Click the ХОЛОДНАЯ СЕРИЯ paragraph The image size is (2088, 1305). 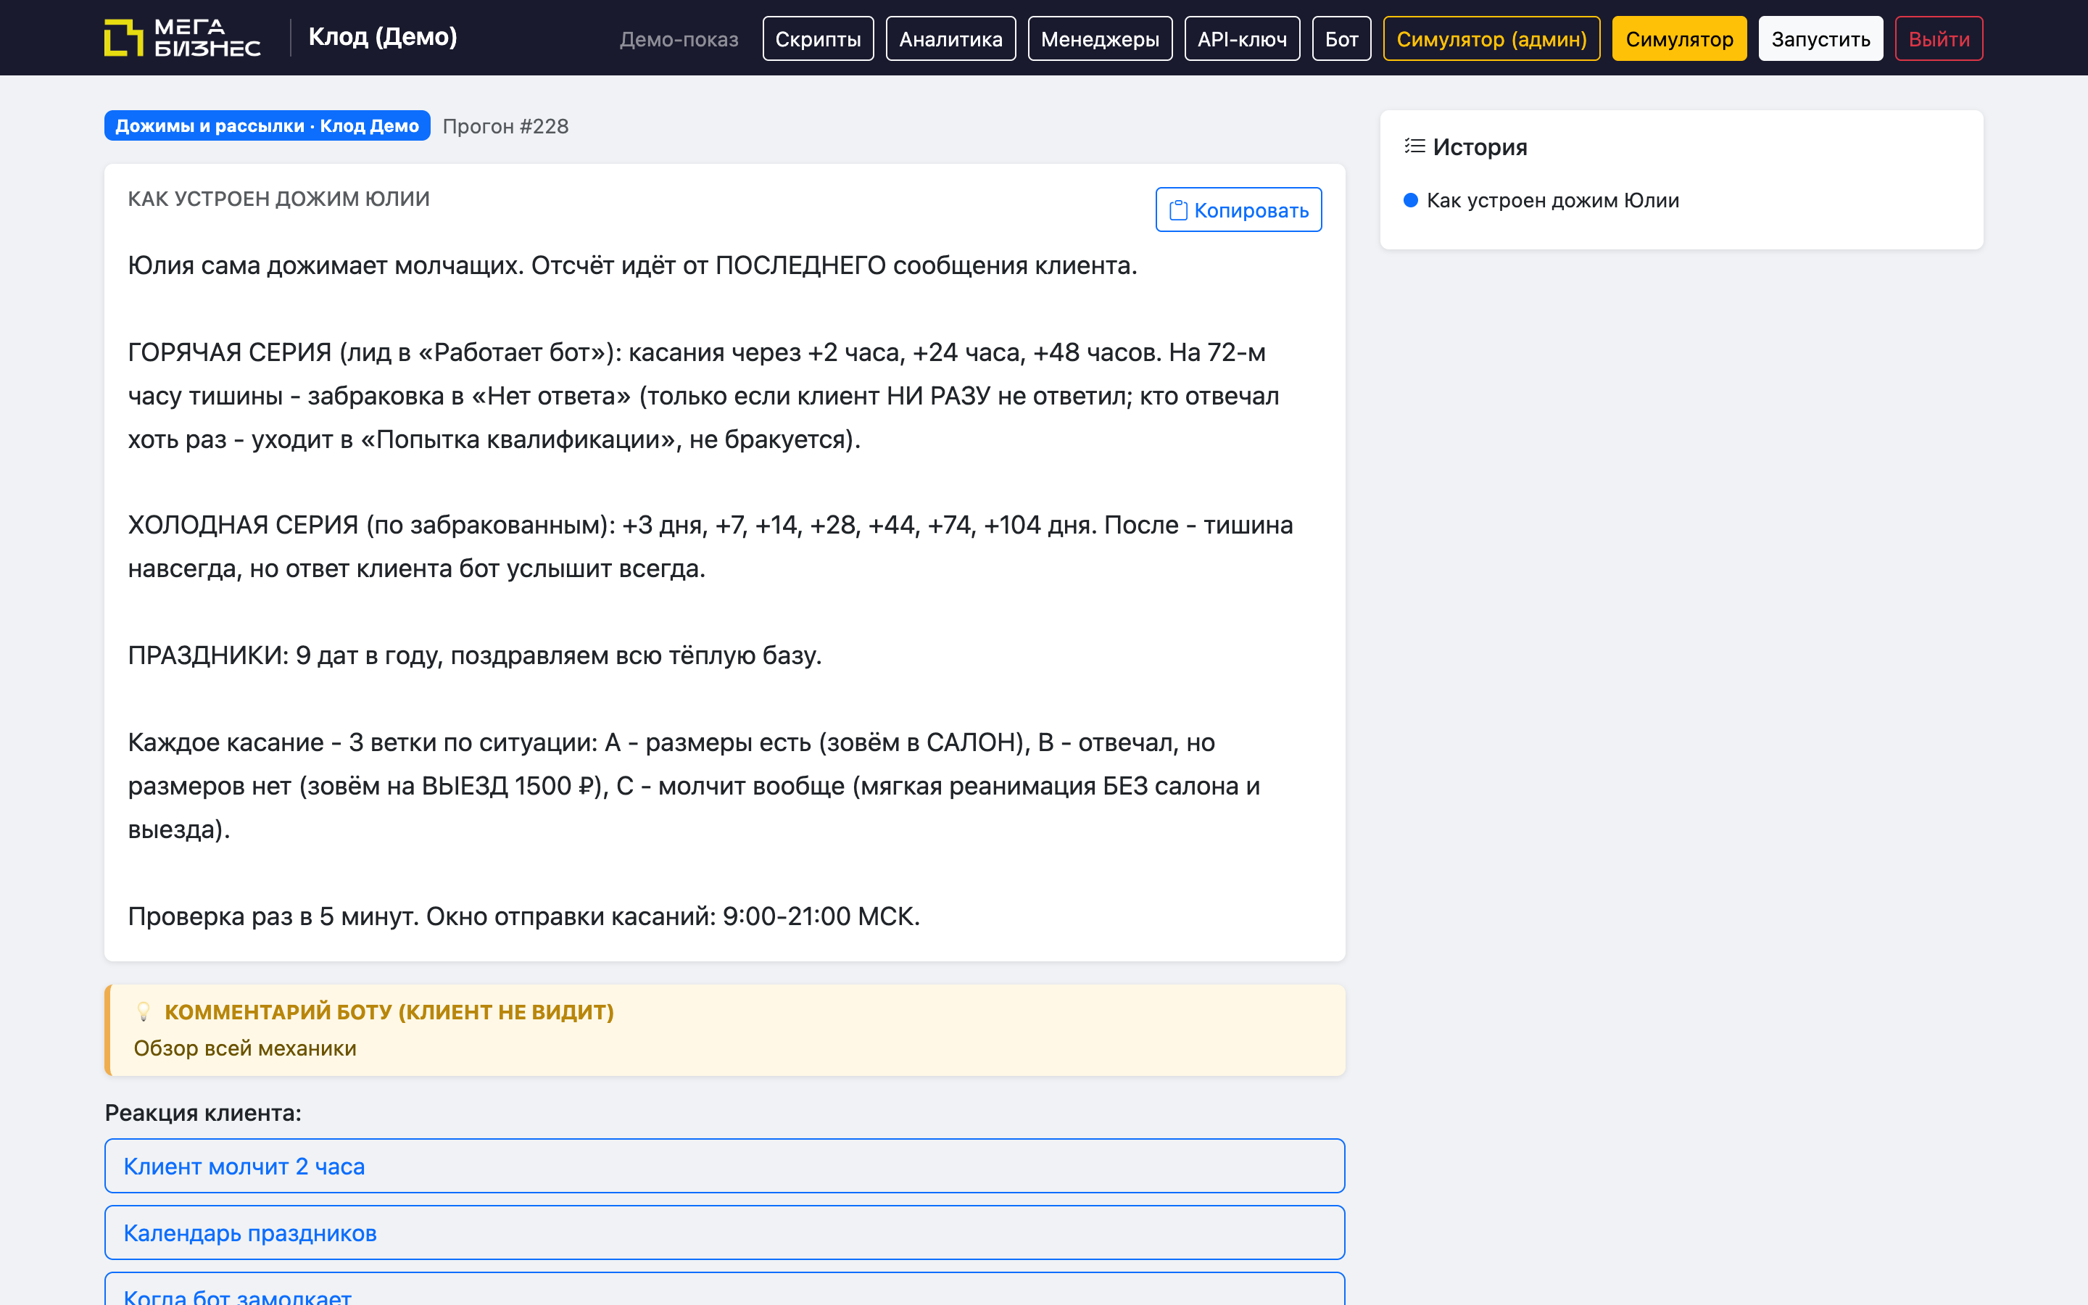tap(710, 547)
